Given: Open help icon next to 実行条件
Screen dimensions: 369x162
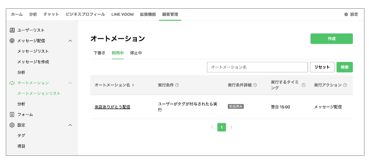Looking at the screenshot, I should click(x=177, y=85).
